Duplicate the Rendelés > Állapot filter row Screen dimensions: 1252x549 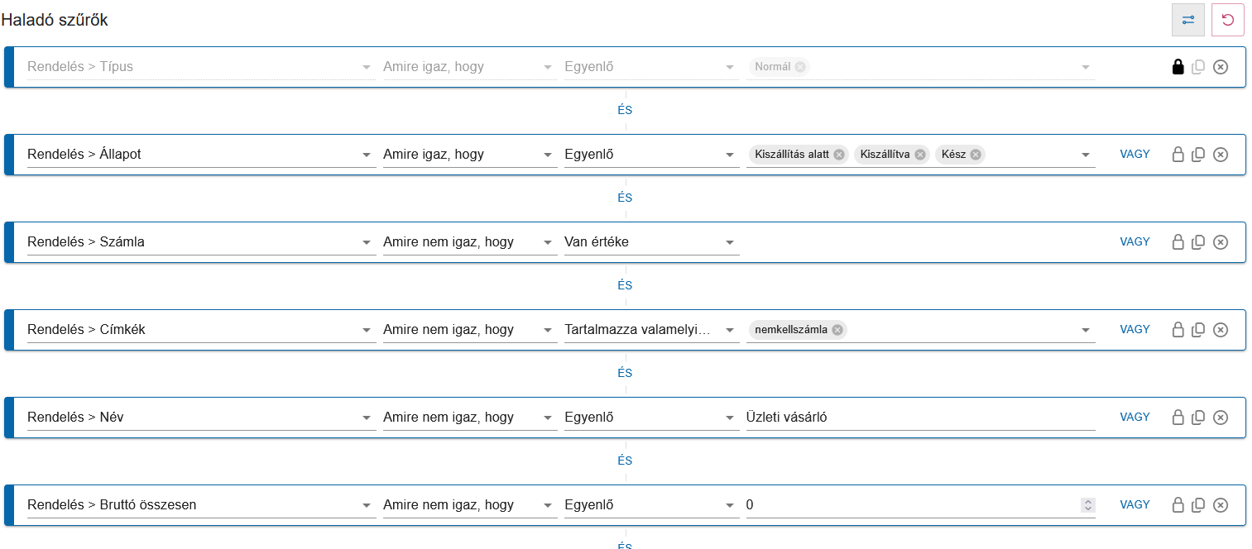coord(1197,155)
